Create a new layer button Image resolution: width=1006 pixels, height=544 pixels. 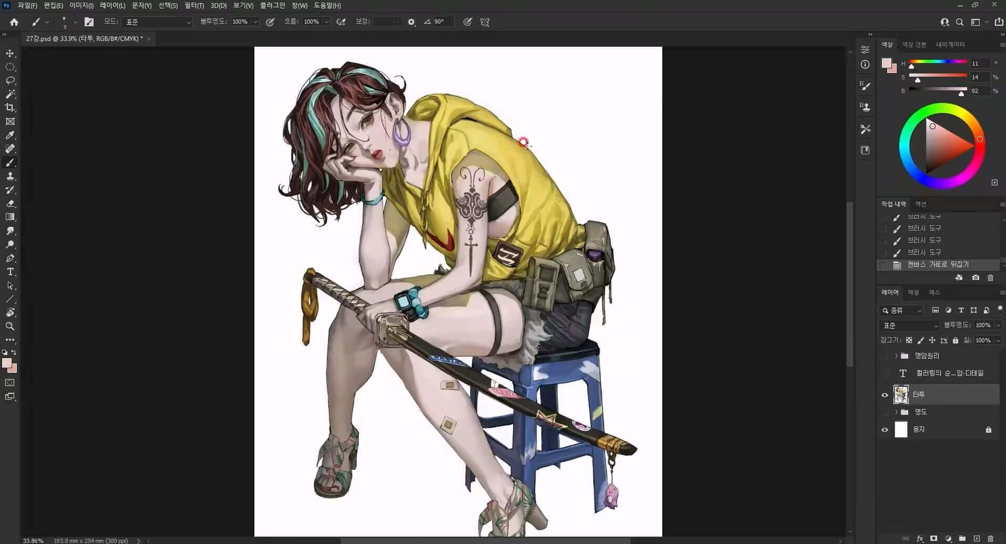click(977, 538)
